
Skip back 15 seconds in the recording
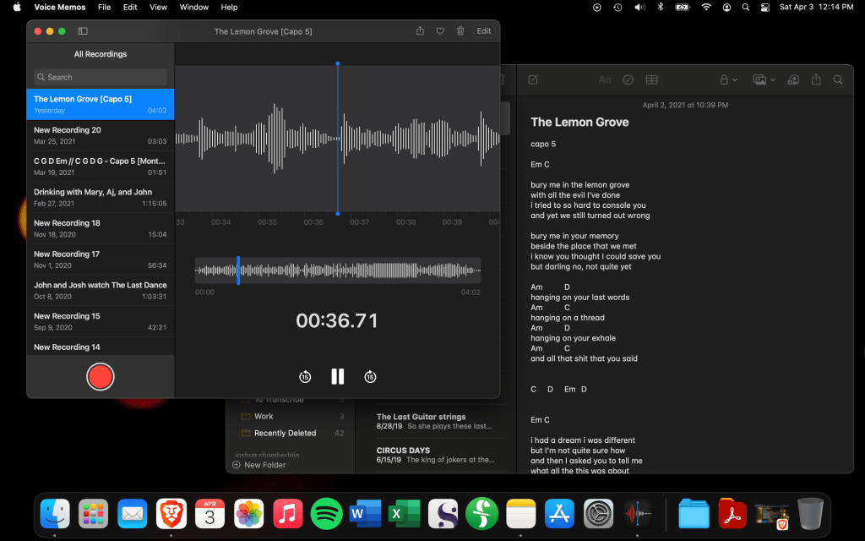[x=305, y=377]
